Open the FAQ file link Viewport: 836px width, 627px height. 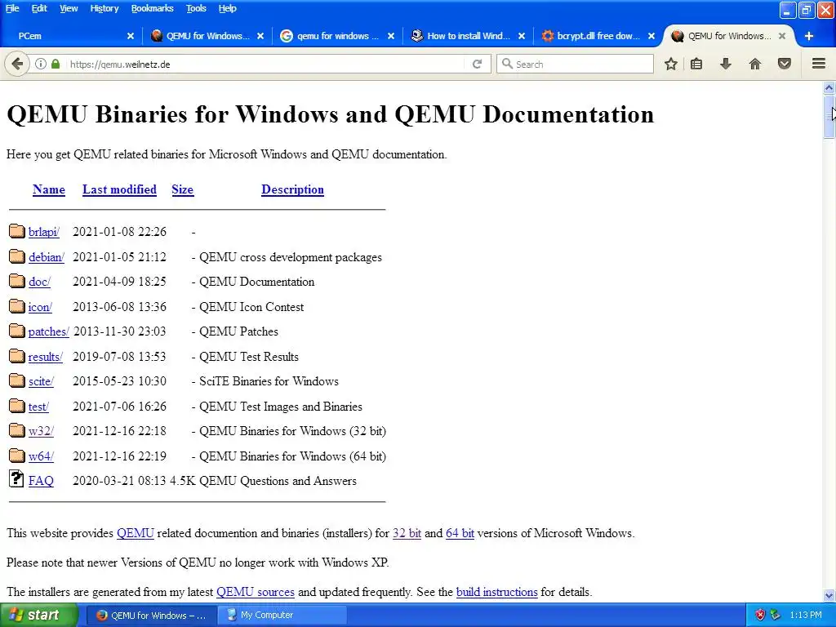41,481
